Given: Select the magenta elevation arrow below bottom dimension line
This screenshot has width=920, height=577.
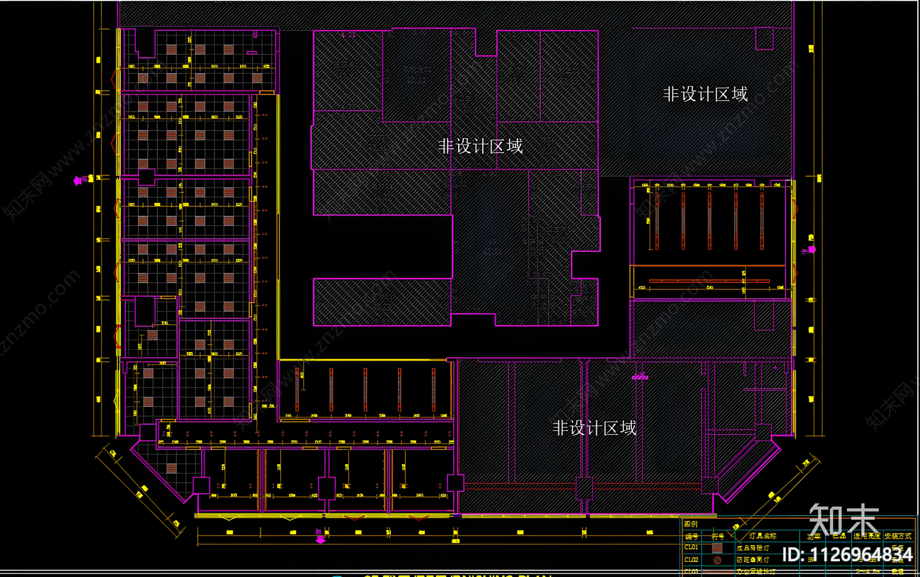Looking at the screenshot, I should click(x=320, y=540).
